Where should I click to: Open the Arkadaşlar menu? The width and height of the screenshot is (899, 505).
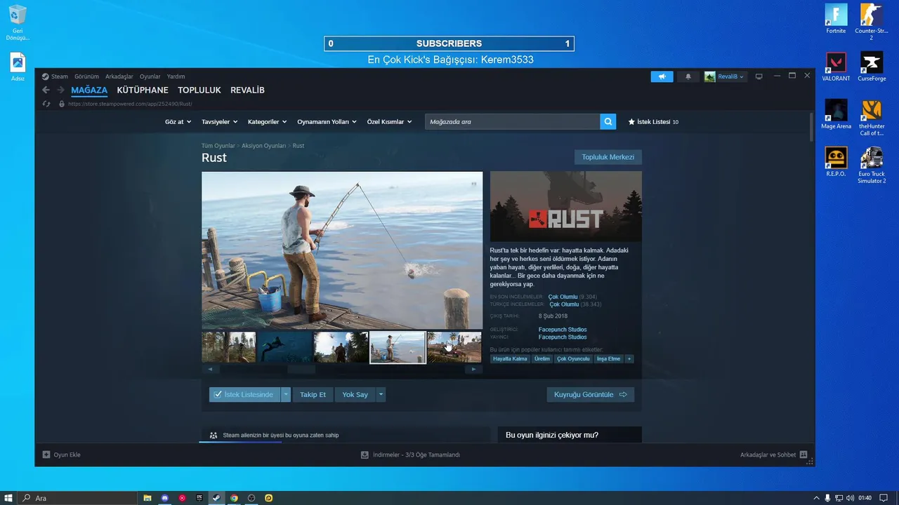(x=119, y=76)
